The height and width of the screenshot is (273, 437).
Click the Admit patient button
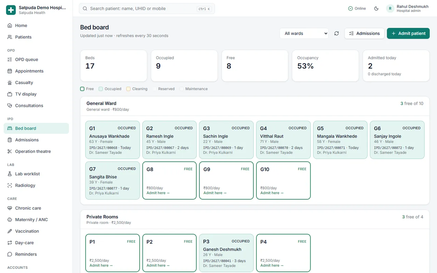pos(408,33)
